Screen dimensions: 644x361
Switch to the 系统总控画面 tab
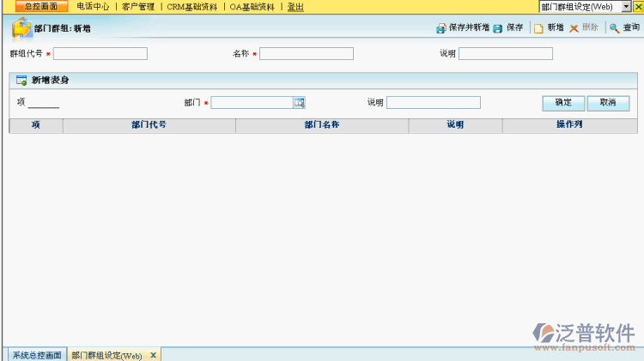click(37, 355)
